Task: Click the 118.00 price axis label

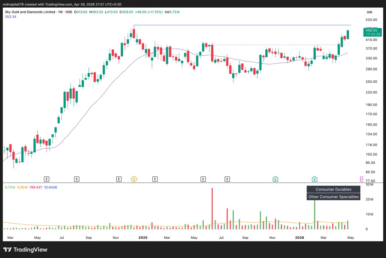Action: (x=371, y=145)
